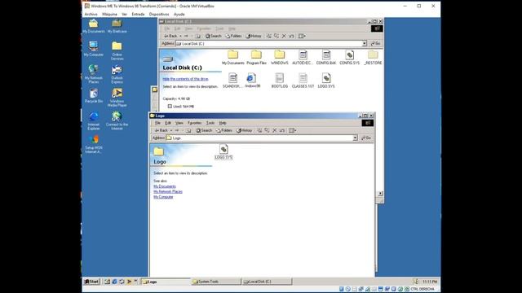The height and width of the screenshot is (293, 522).
Task: Click Go button in Logo window
Action: point(366,138)
